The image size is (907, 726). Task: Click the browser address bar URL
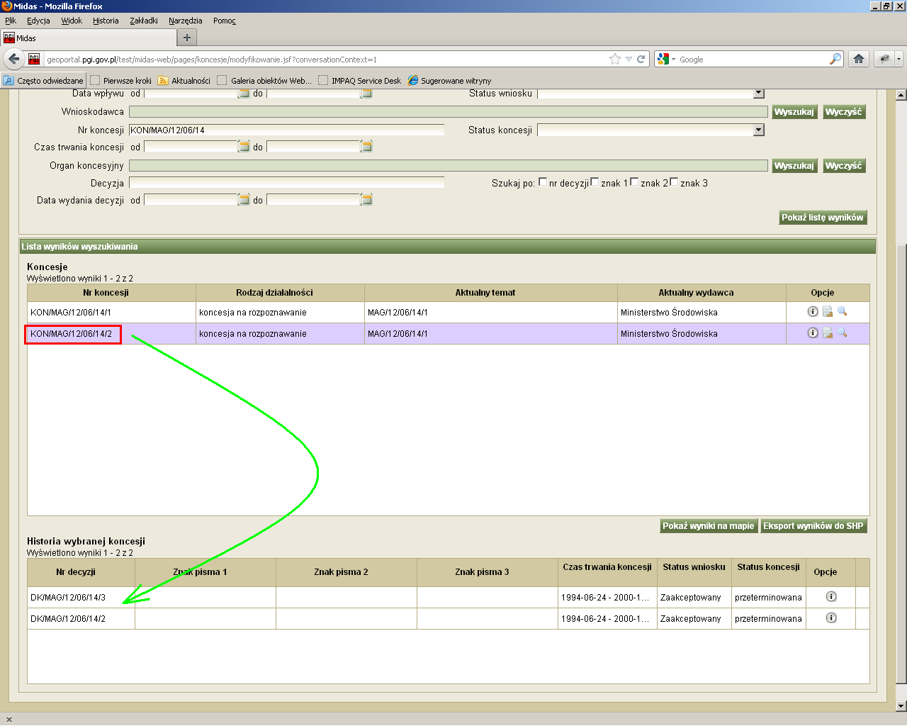click(326, 60)
